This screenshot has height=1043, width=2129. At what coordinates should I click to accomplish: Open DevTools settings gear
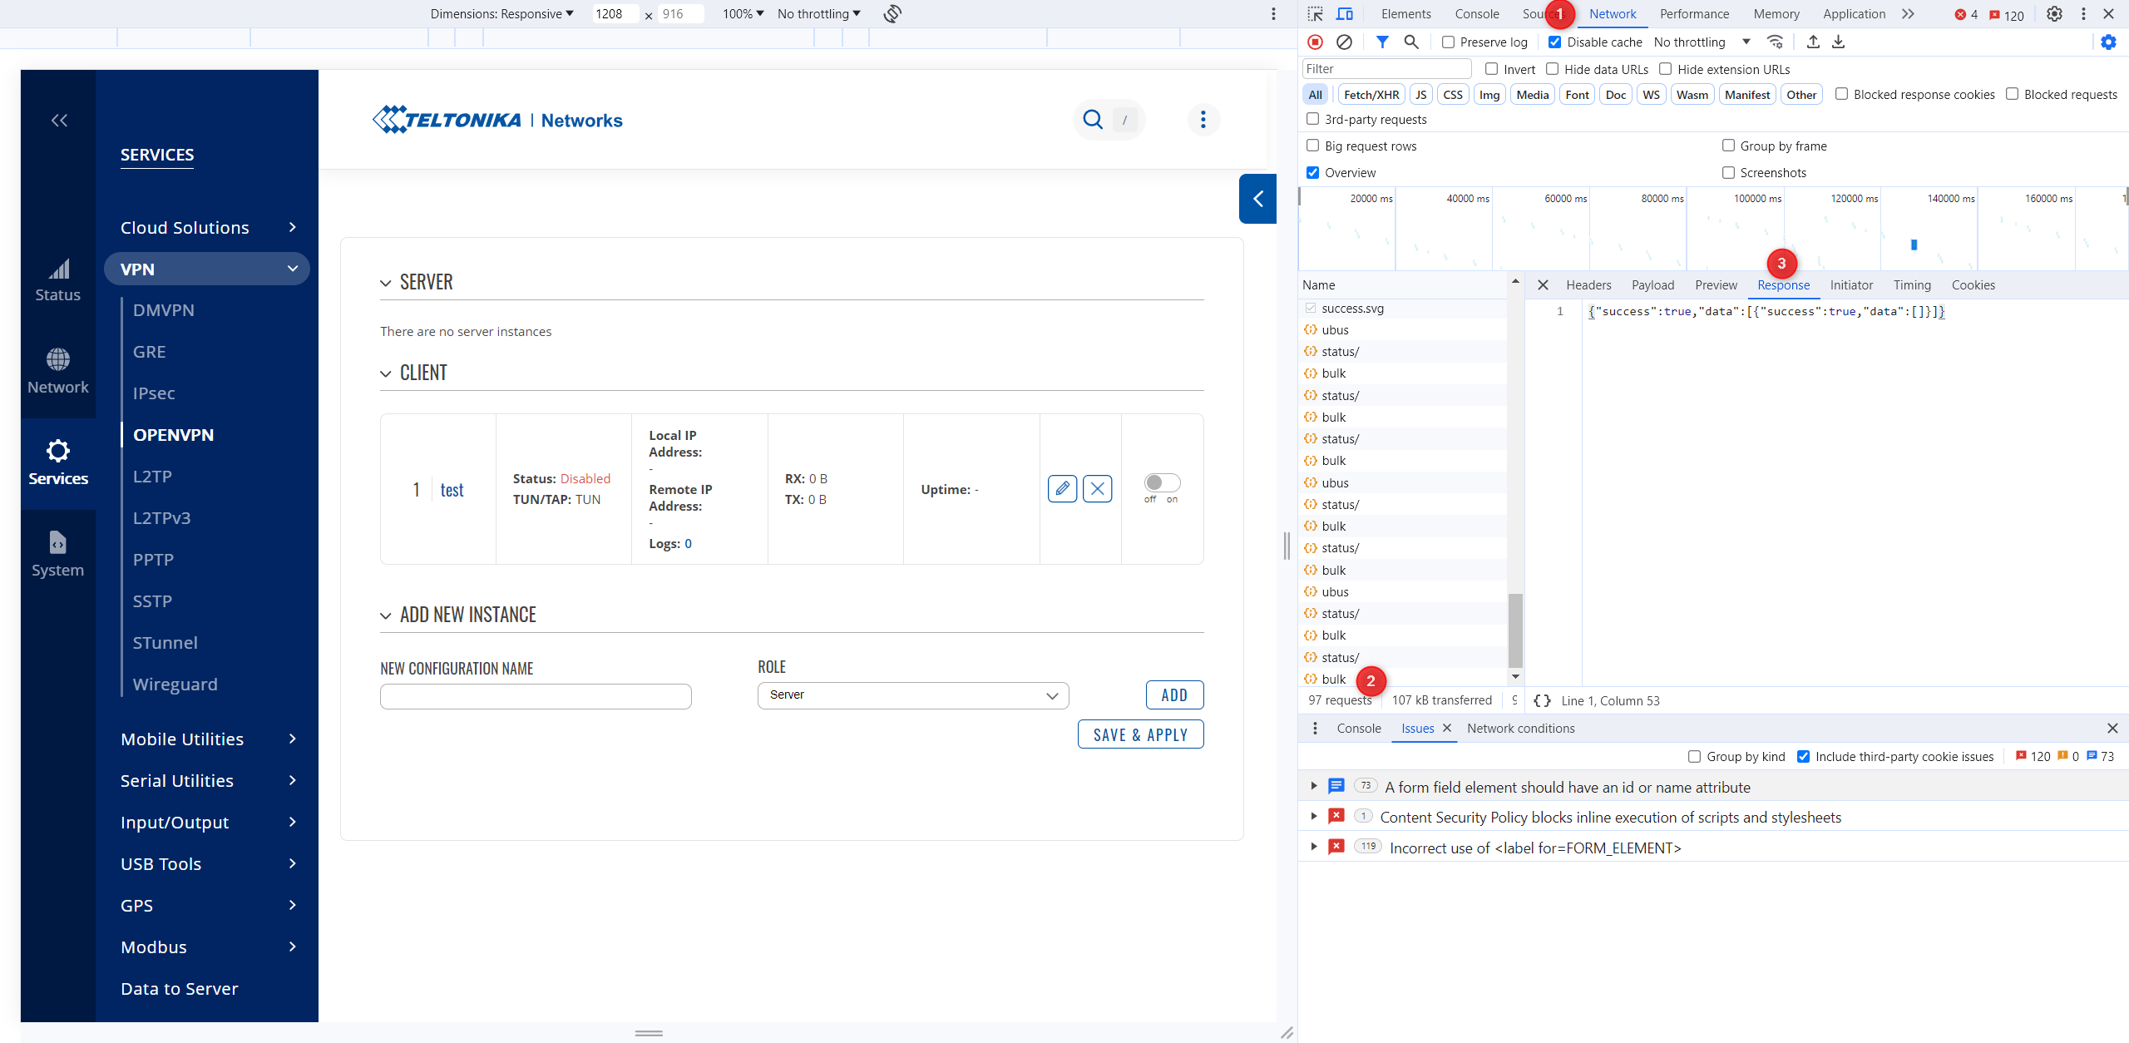click(x=2054, y=14)
